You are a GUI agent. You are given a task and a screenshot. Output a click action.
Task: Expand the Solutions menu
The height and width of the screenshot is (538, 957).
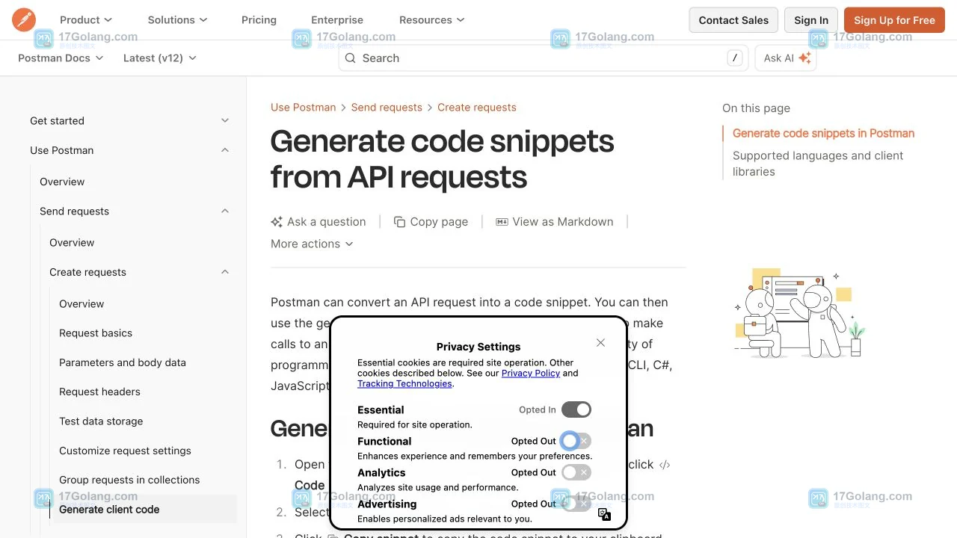click(178, 20)
